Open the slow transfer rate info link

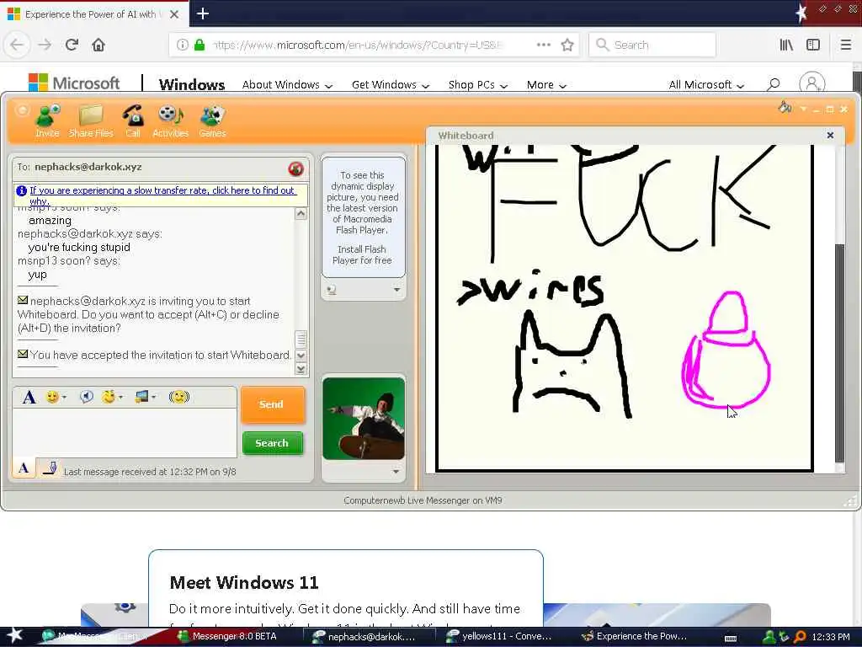(162, 195)
